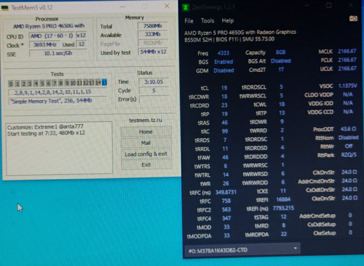Click the Exit button in TestMem5
This screenshot has width=364, height=266.
tap(146, 165)
